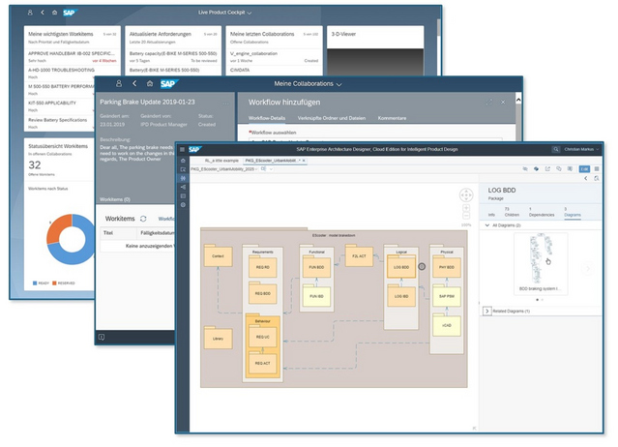The height and width of the screenshot is (447, 618).
Task: Go back in Live Product Cockpit window
Action: pyautogui.click(x=43, y=13)
